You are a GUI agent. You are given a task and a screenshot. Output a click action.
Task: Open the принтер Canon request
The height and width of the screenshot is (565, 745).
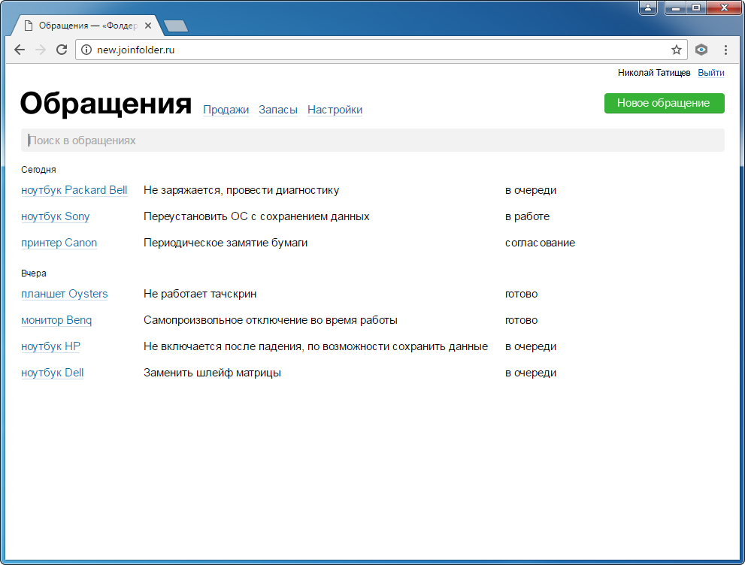[59, 243]
